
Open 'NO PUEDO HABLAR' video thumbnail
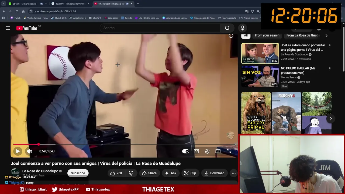(260, 77)
